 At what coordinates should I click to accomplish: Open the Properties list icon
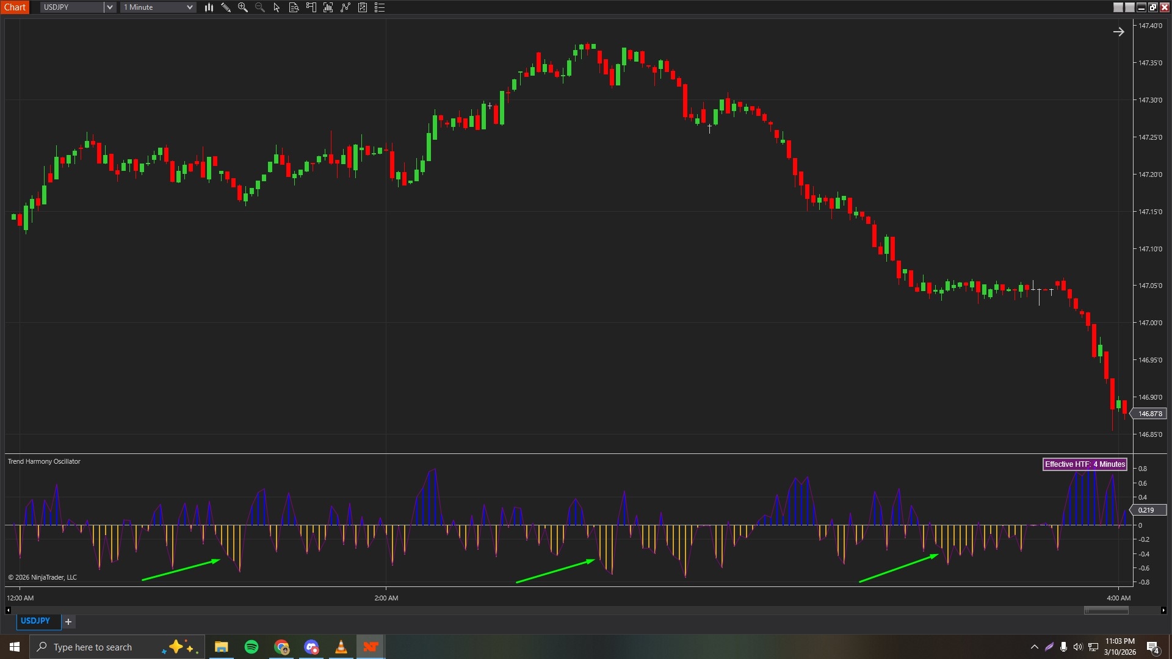pos(379,7)
